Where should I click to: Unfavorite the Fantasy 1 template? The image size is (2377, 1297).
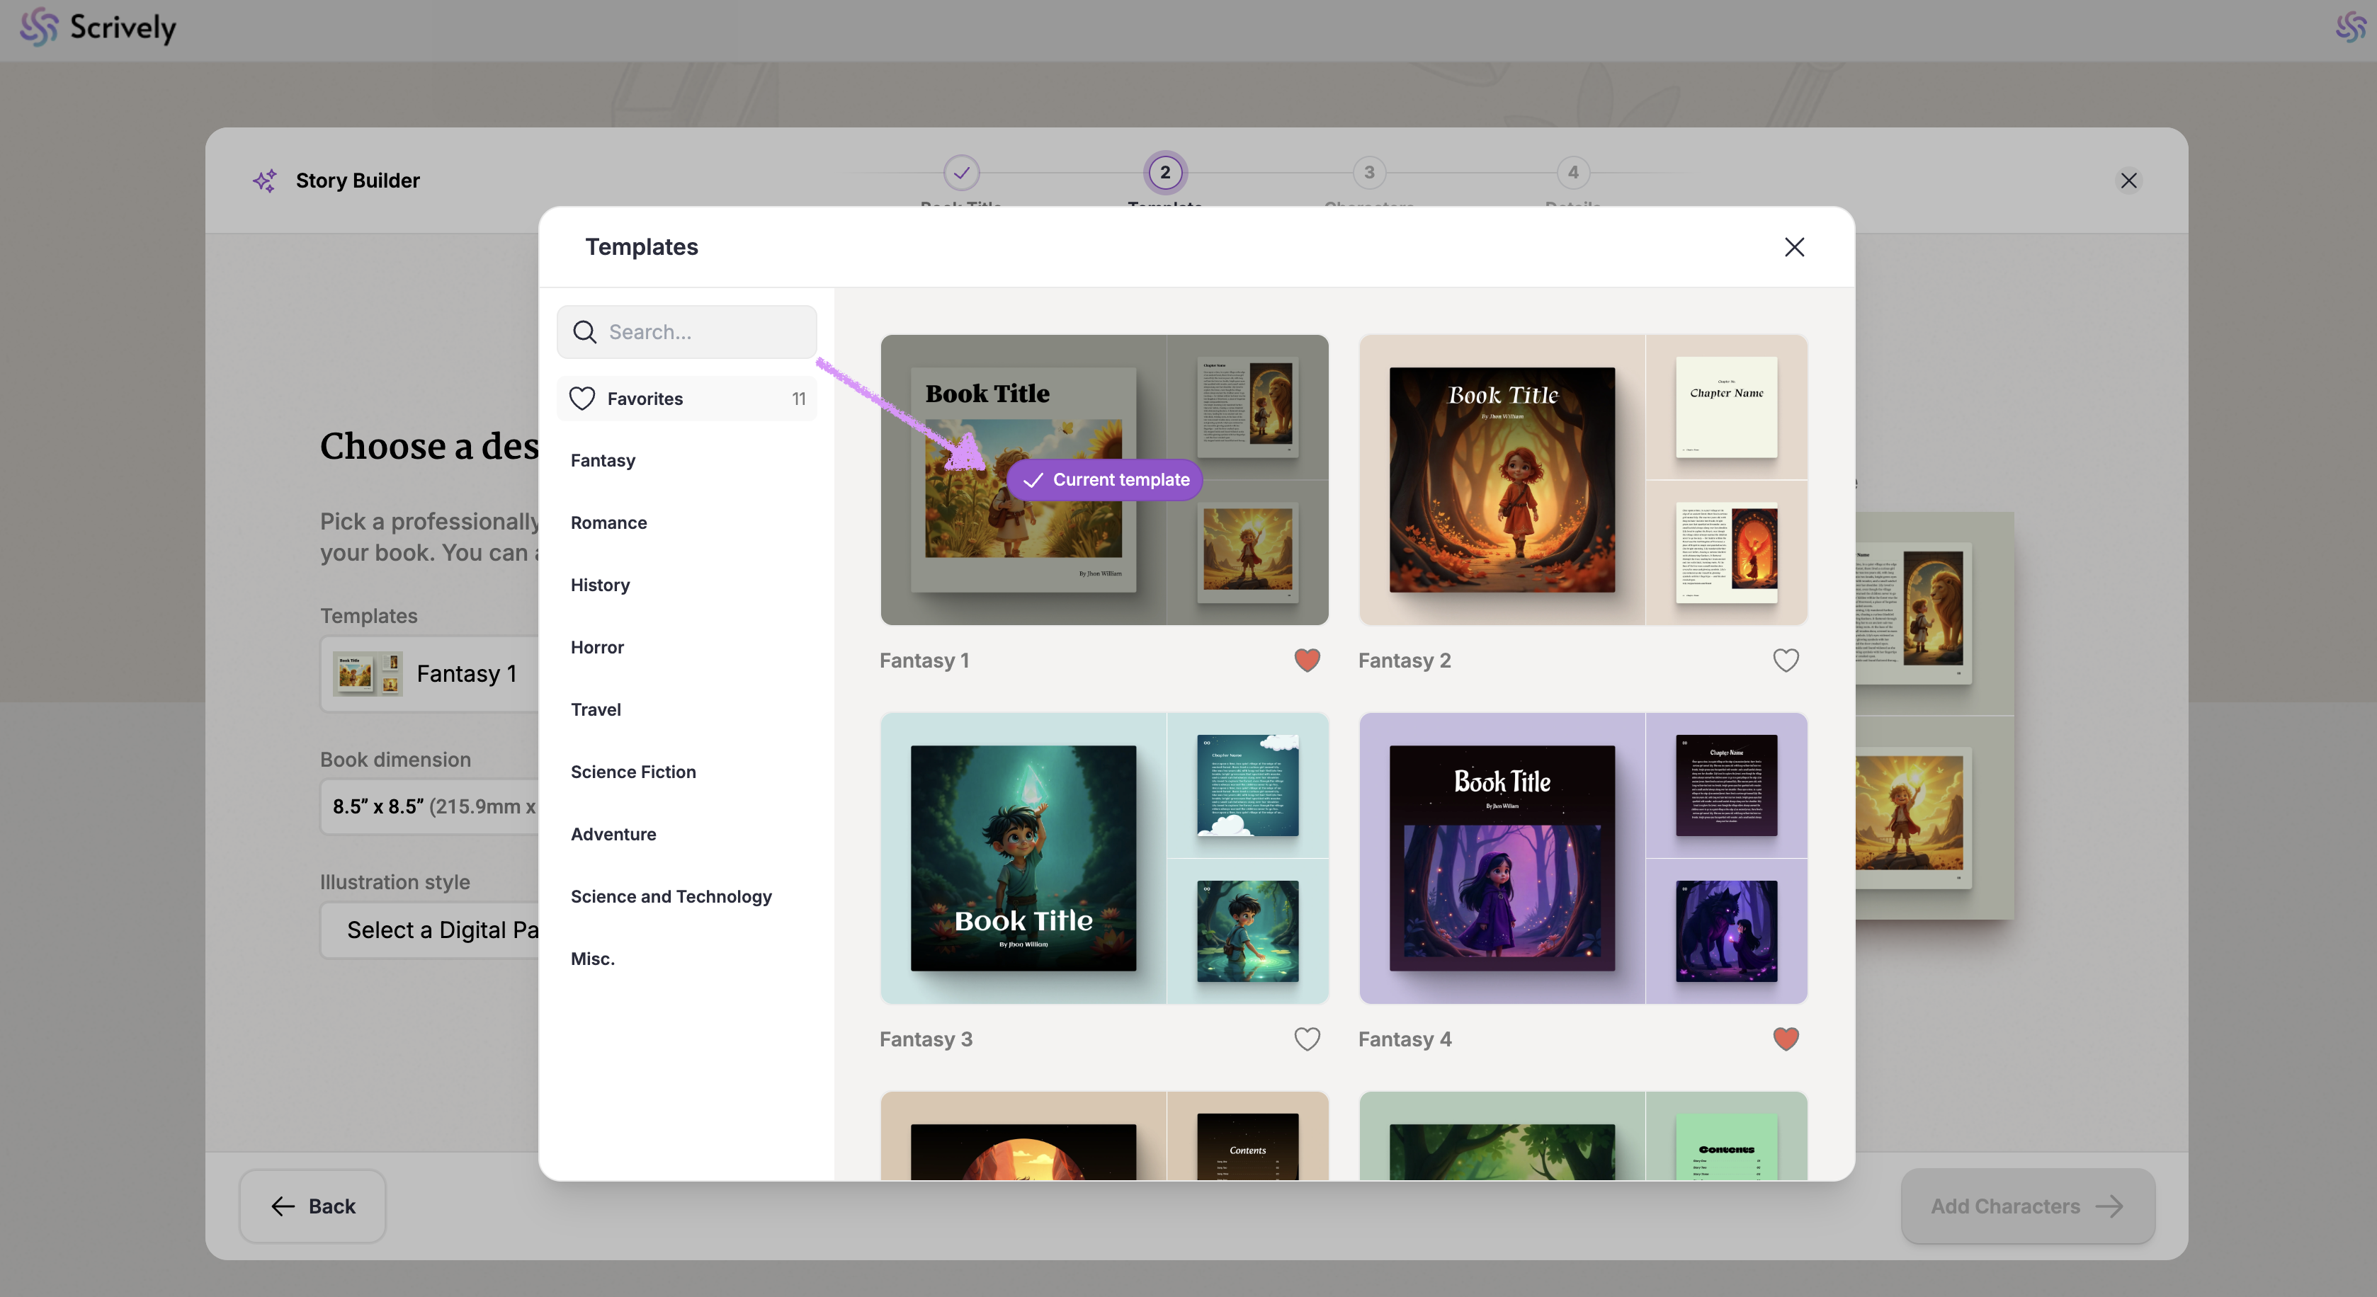pos(1307,661)
